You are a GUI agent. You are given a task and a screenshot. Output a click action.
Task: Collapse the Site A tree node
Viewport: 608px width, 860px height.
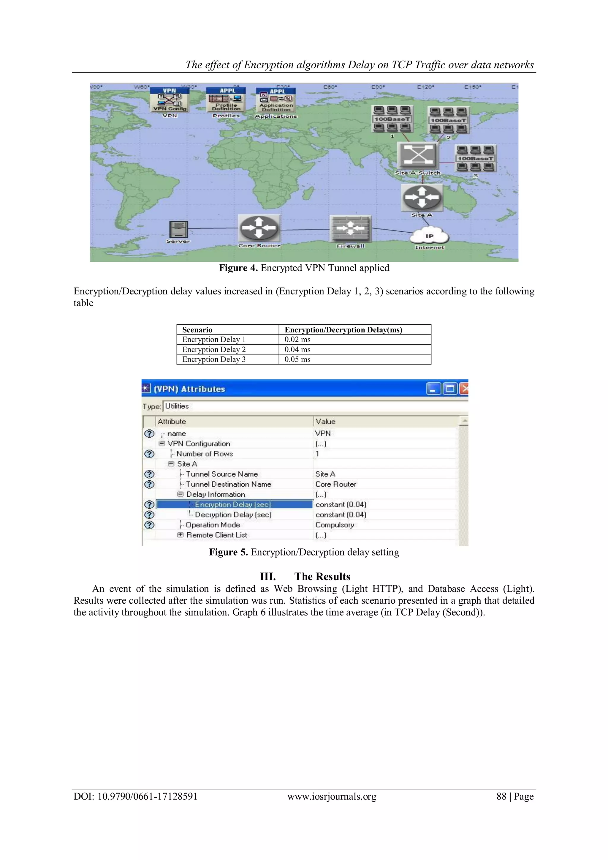pos(171,464)
